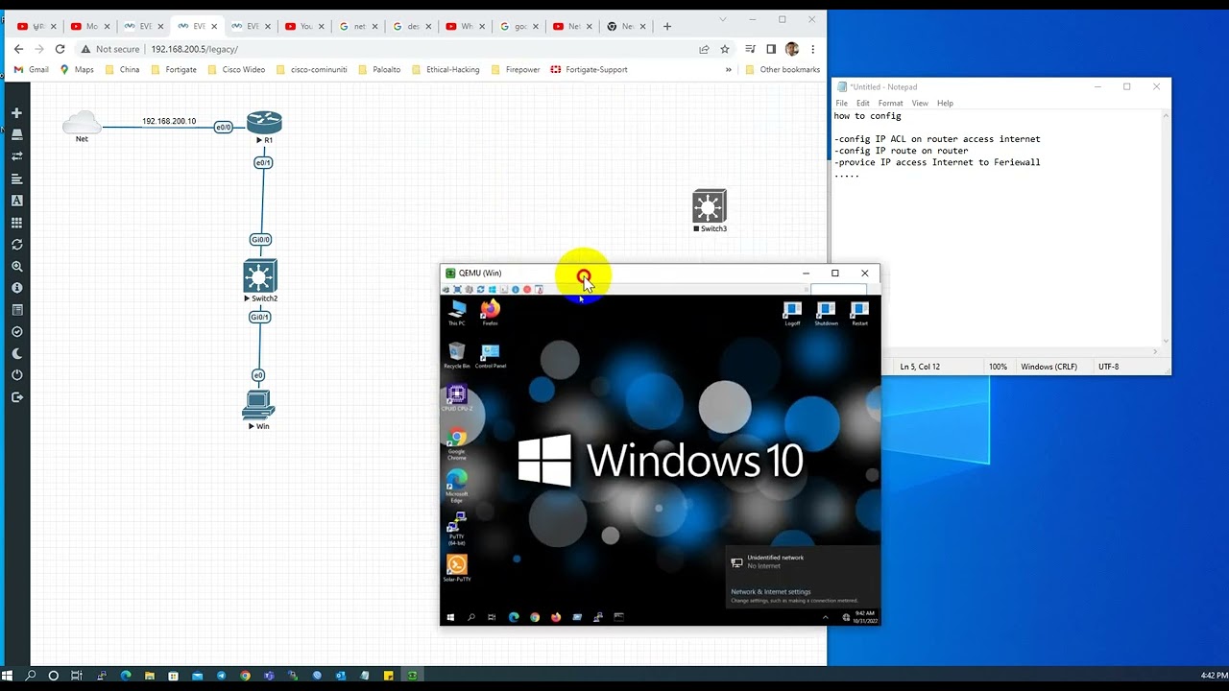Open Notepad Help menu
Image resolution: width=1229 pixels, height=691 pixels.
click(x=945, y=103)
